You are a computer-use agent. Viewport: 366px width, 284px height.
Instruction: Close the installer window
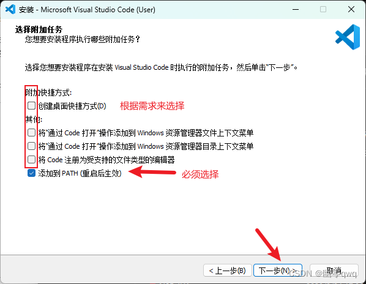click(x=351, y=9)
